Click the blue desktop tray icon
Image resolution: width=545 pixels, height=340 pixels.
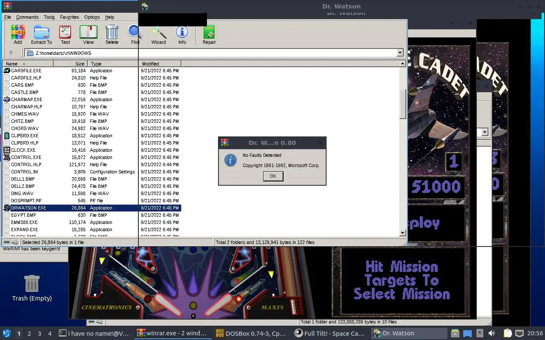tap(468, 333)
